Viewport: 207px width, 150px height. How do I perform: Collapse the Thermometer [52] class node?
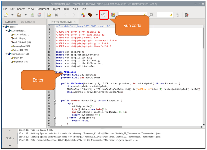coord(7,54)
